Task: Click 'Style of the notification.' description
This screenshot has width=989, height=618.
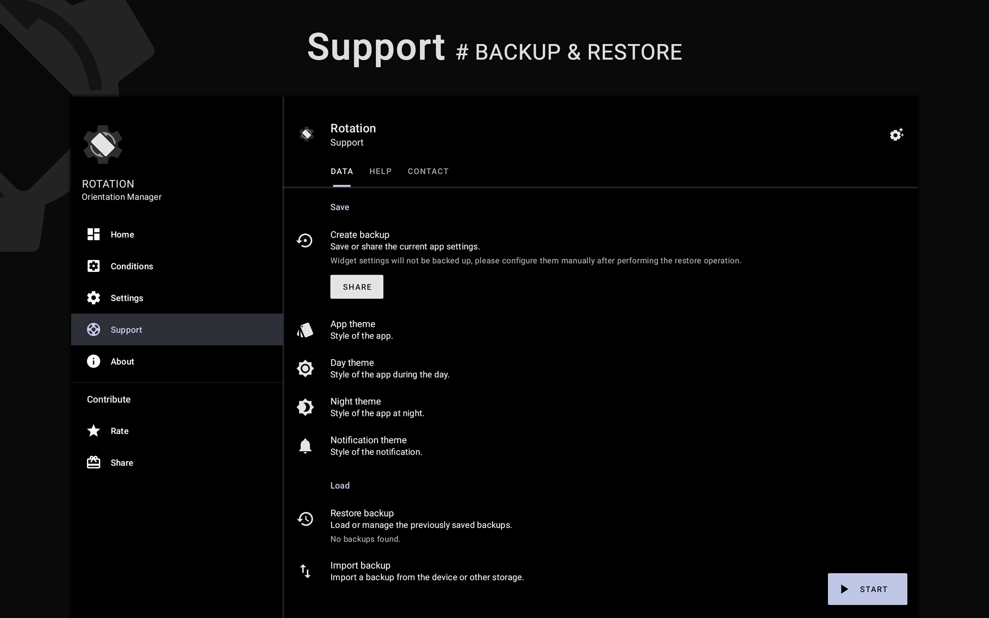Action: pyautogui.click(x=376, y=452)
